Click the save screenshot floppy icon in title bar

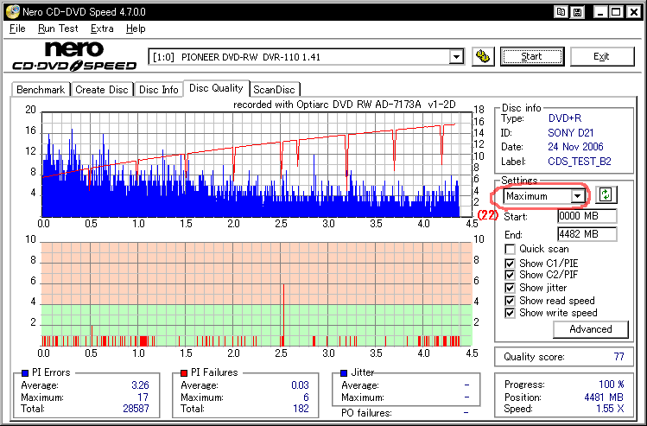coord(579,12)
